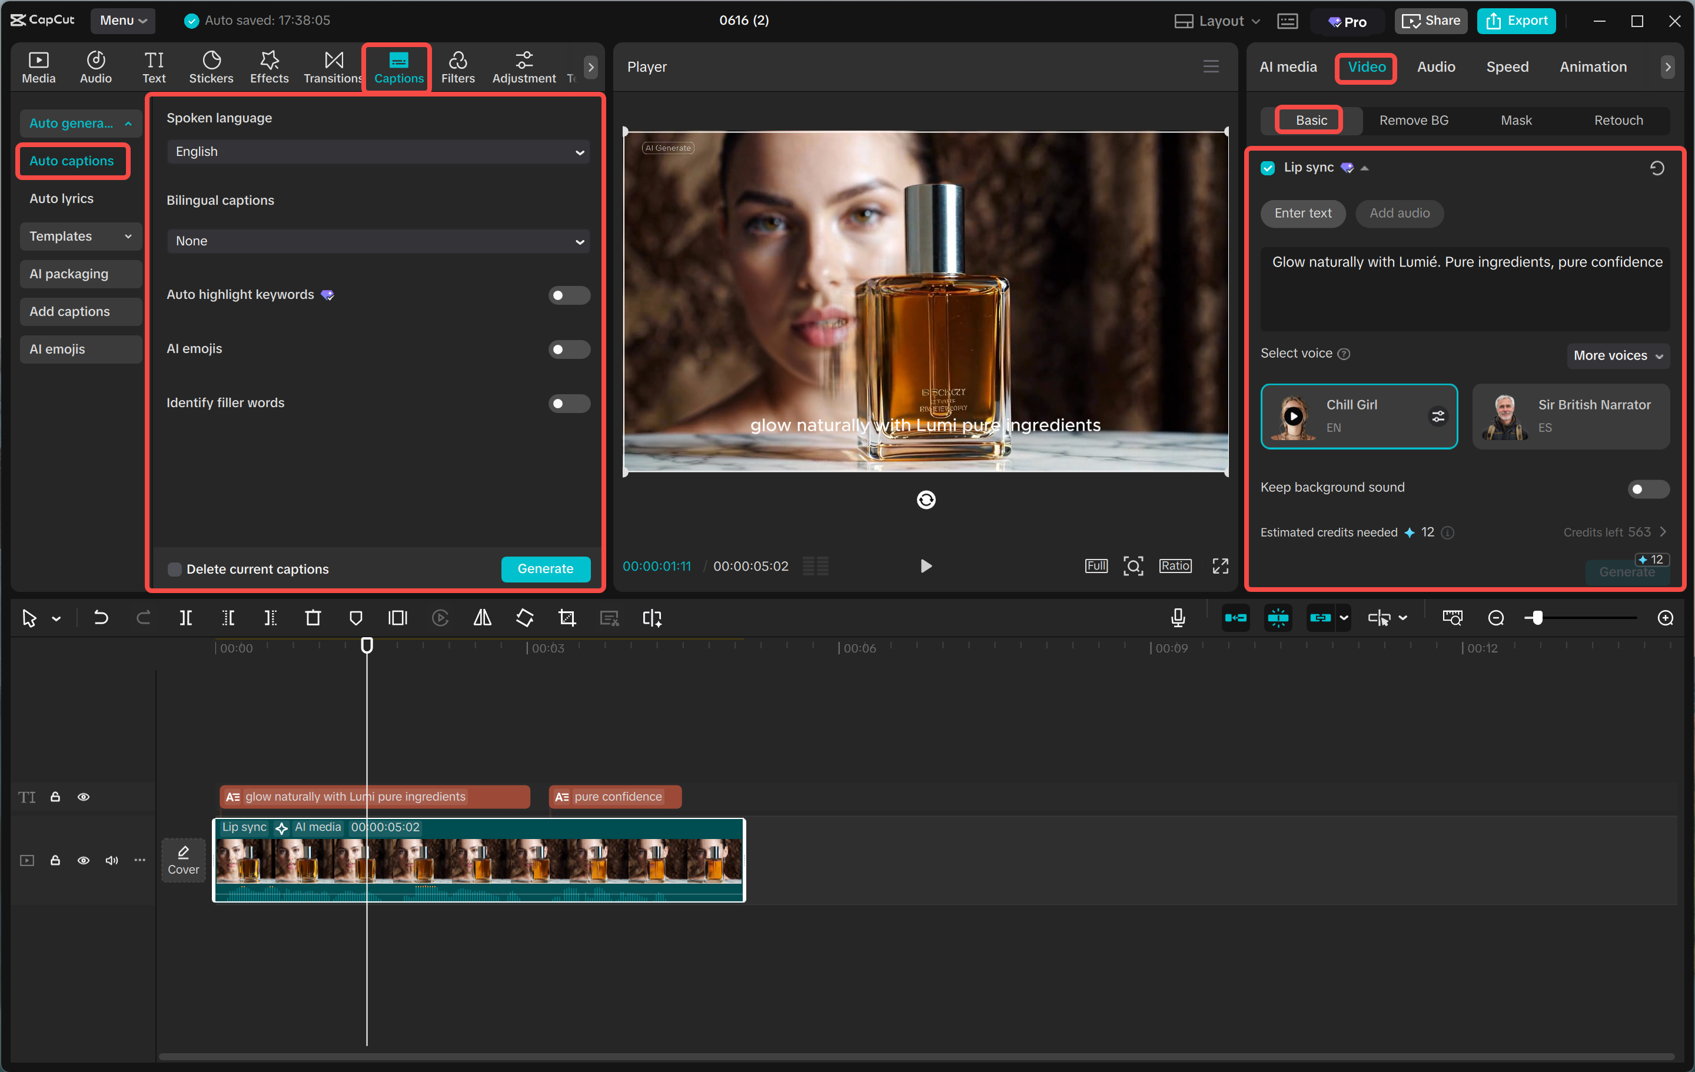Image resolution: width=1695 pixels, height=1072 pixels.
Task: Turn on the AI emojis switch
Action: pos(569,348)
